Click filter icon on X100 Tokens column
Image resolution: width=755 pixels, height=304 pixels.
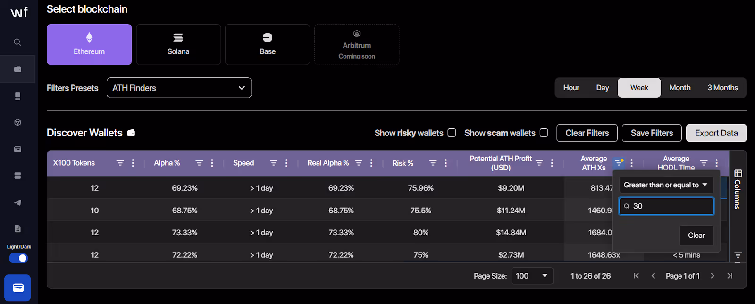pos(120,163)
